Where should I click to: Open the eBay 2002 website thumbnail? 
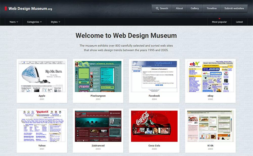210,76
